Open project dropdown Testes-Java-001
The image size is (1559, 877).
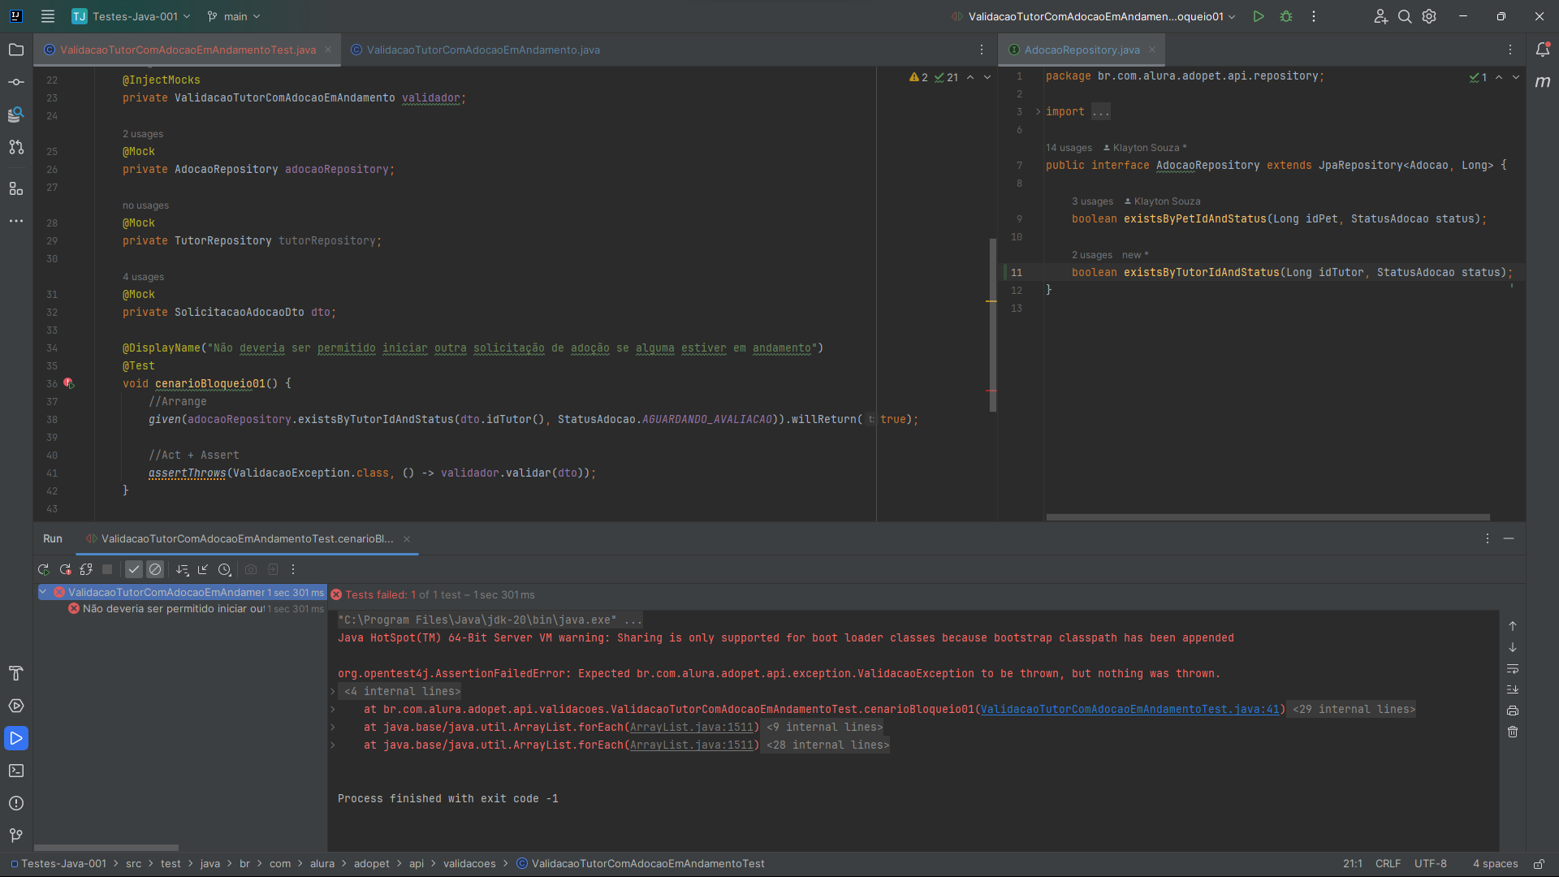click(x=131, y=16)
